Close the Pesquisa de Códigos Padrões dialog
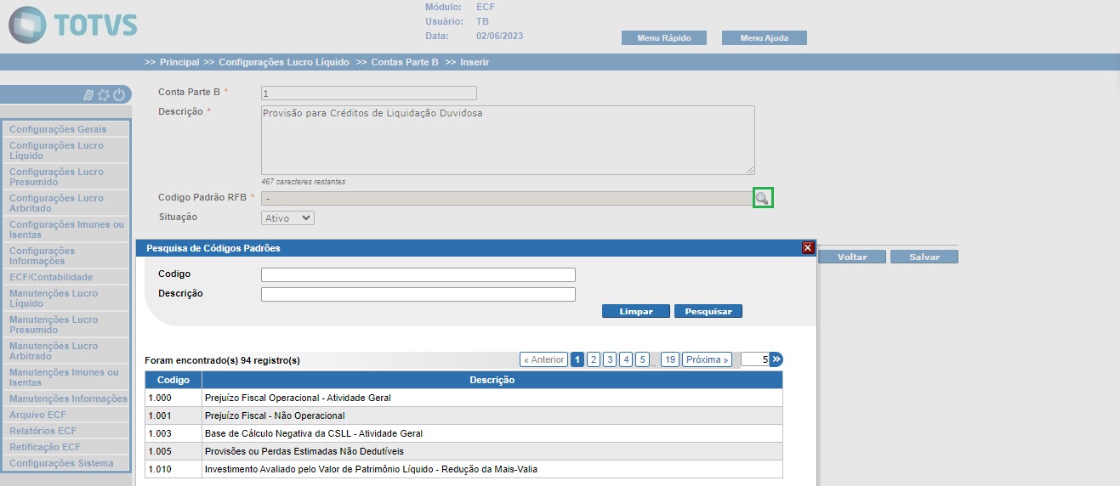 808,248
